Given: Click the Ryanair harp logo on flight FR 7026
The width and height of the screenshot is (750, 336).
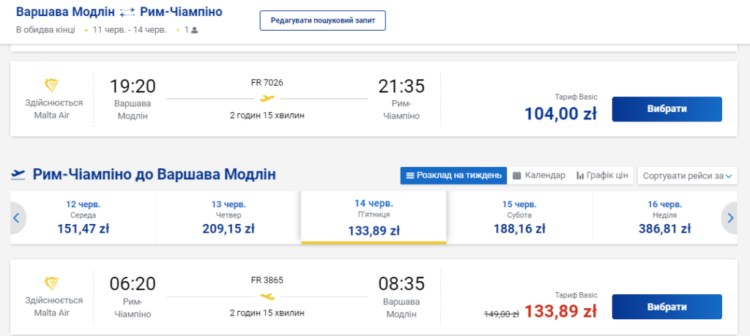Looking at the screenshot, I should (51, 85).
